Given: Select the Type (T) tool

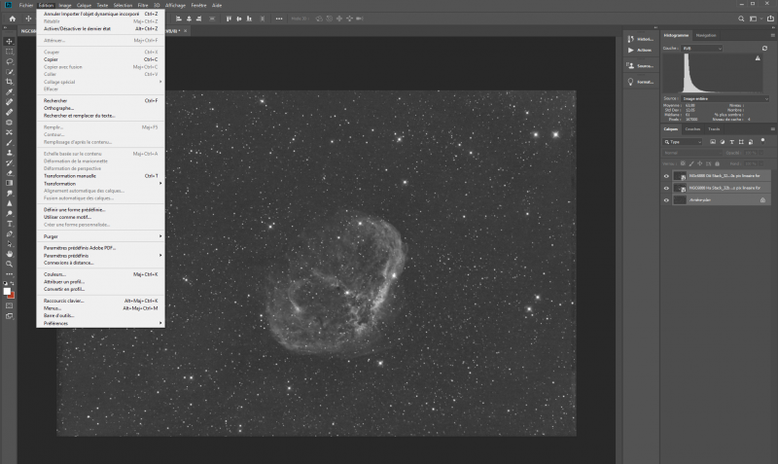Looking at the screenshot, I should (x=10, y=224).
